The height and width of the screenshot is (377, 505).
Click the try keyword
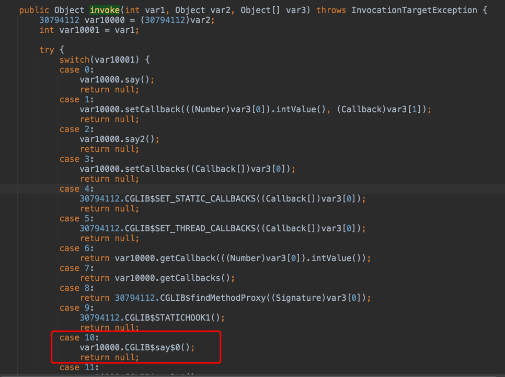47,50
